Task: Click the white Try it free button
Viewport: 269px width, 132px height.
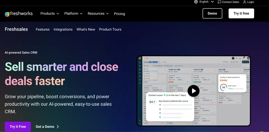Action: (241, 13)
